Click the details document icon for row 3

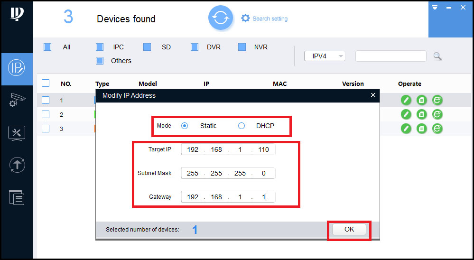coord(422,129)
